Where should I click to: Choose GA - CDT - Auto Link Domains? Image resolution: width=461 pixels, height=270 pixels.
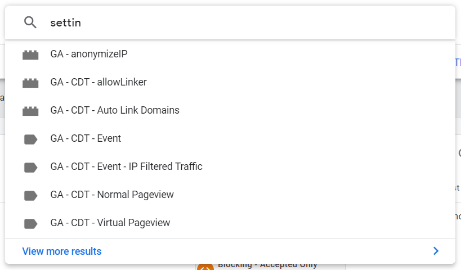[230, 110]
